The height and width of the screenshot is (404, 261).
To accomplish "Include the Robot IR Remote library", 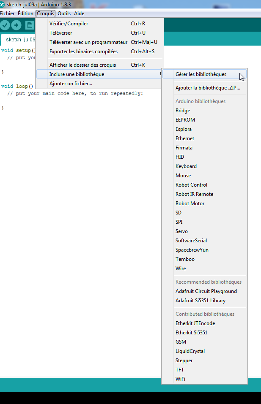I will (204, 194).
